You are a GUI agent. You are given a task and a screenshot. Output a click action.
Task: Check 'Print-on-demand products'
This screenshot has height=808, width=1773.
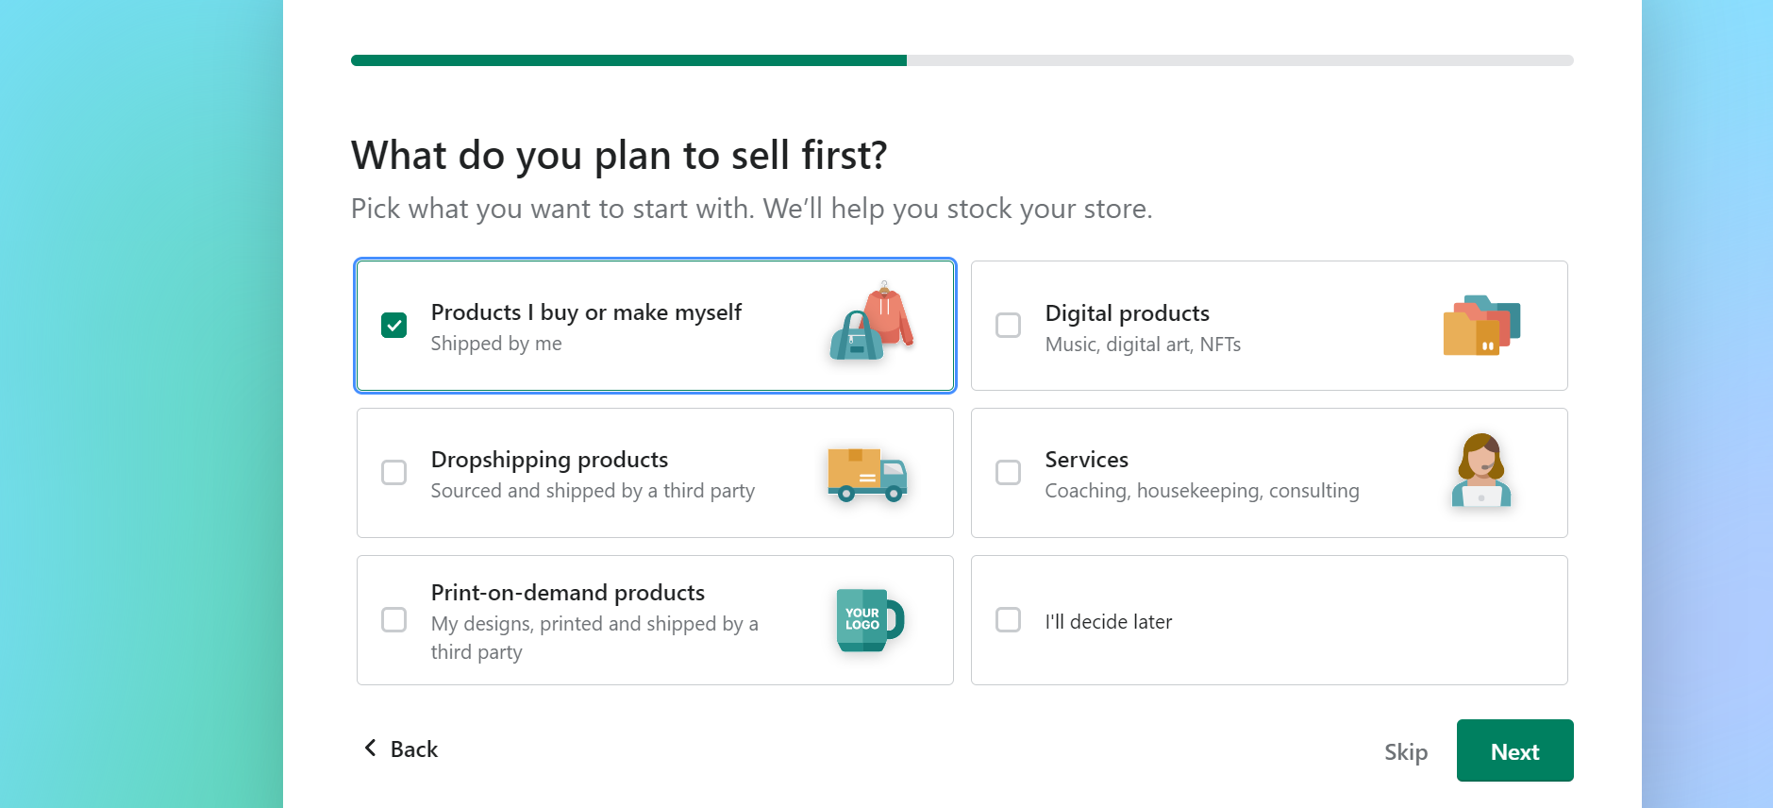tap(393, 620)
